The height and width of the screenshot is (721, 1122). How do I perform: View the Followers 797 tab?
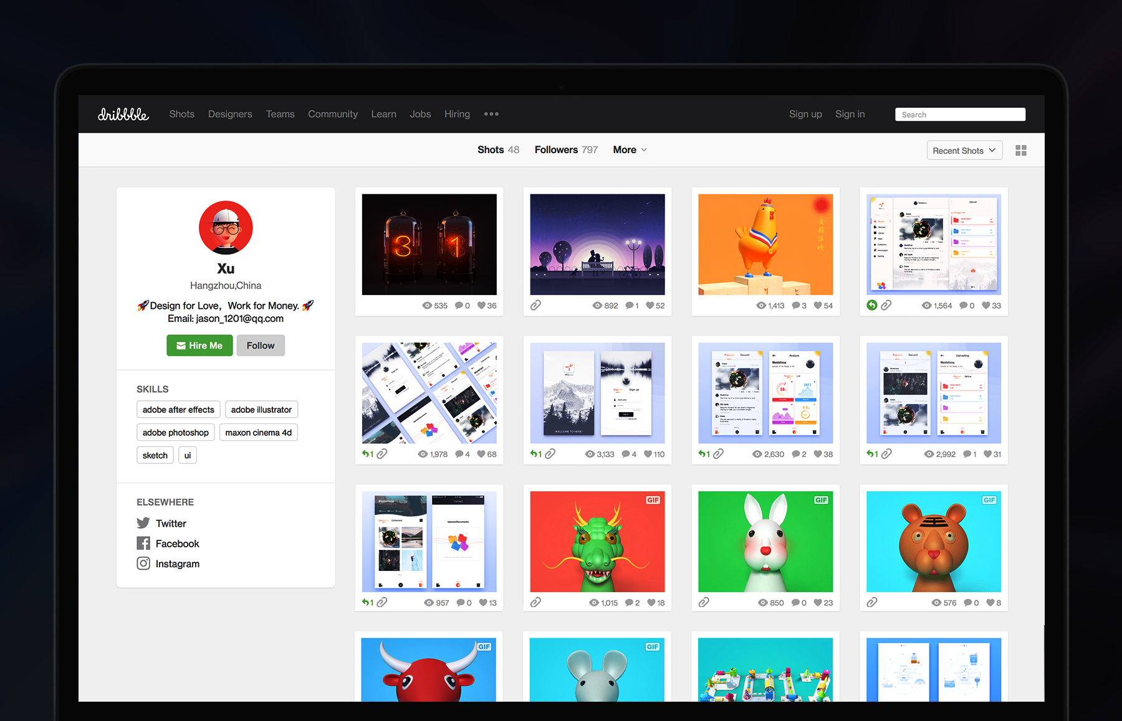(x=566, y=149)
